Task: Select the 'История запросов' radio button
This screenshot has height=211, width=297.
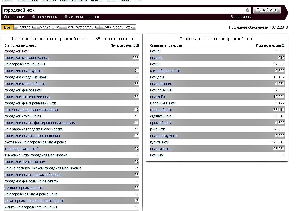Action: point(66,17)
